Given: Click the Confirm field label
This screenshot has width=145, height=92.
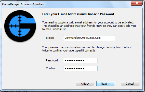Looking at the screenshot, I should (51, 68).
